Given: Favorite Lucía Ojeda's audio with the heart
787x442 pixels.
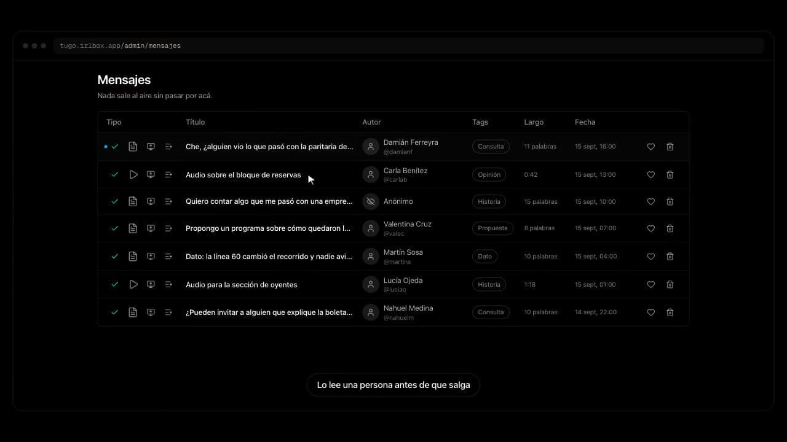Looking at the screenshot, I should (x=651, y=285).
